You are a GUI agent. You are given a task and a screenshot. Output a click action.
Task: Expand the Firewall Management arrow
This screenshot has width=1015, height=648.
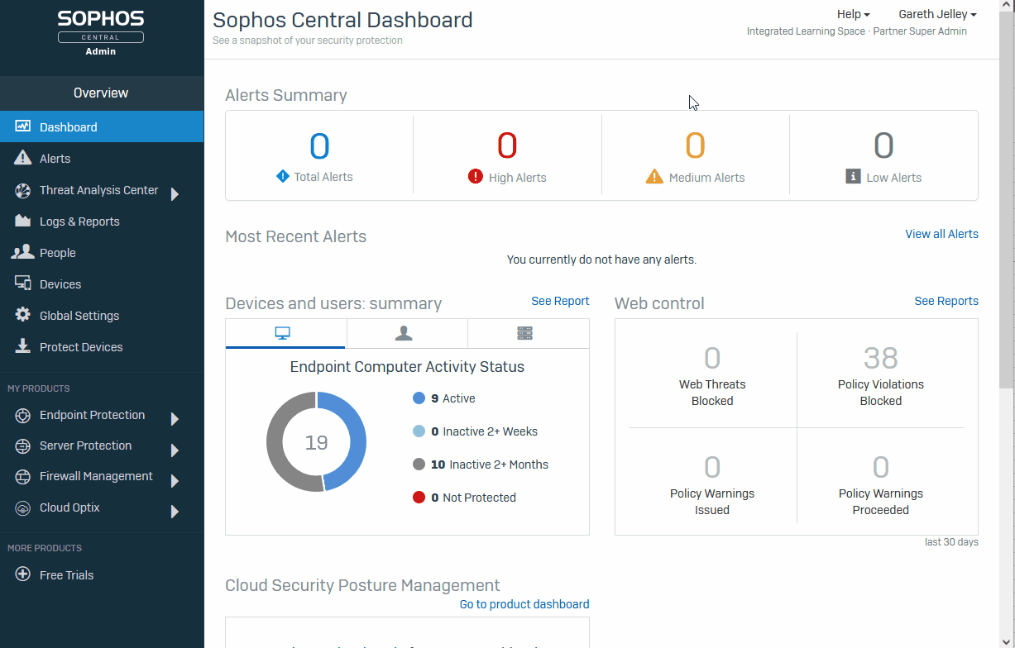click(175, 481)
